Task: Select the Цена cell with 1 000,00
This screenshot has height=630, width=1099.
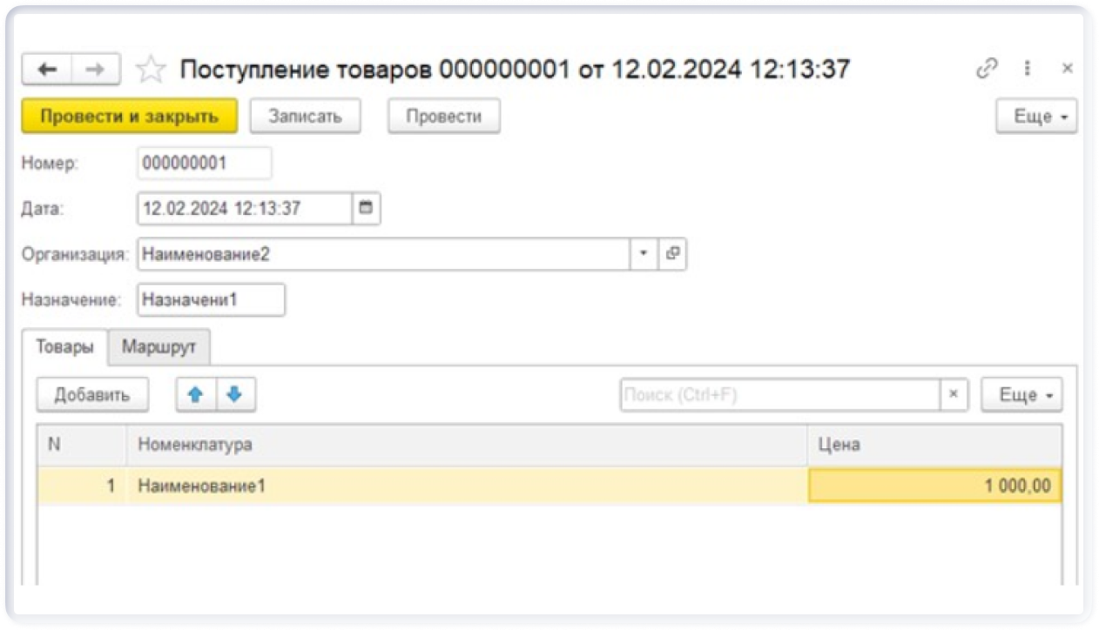Action: [x=934, y=486]
